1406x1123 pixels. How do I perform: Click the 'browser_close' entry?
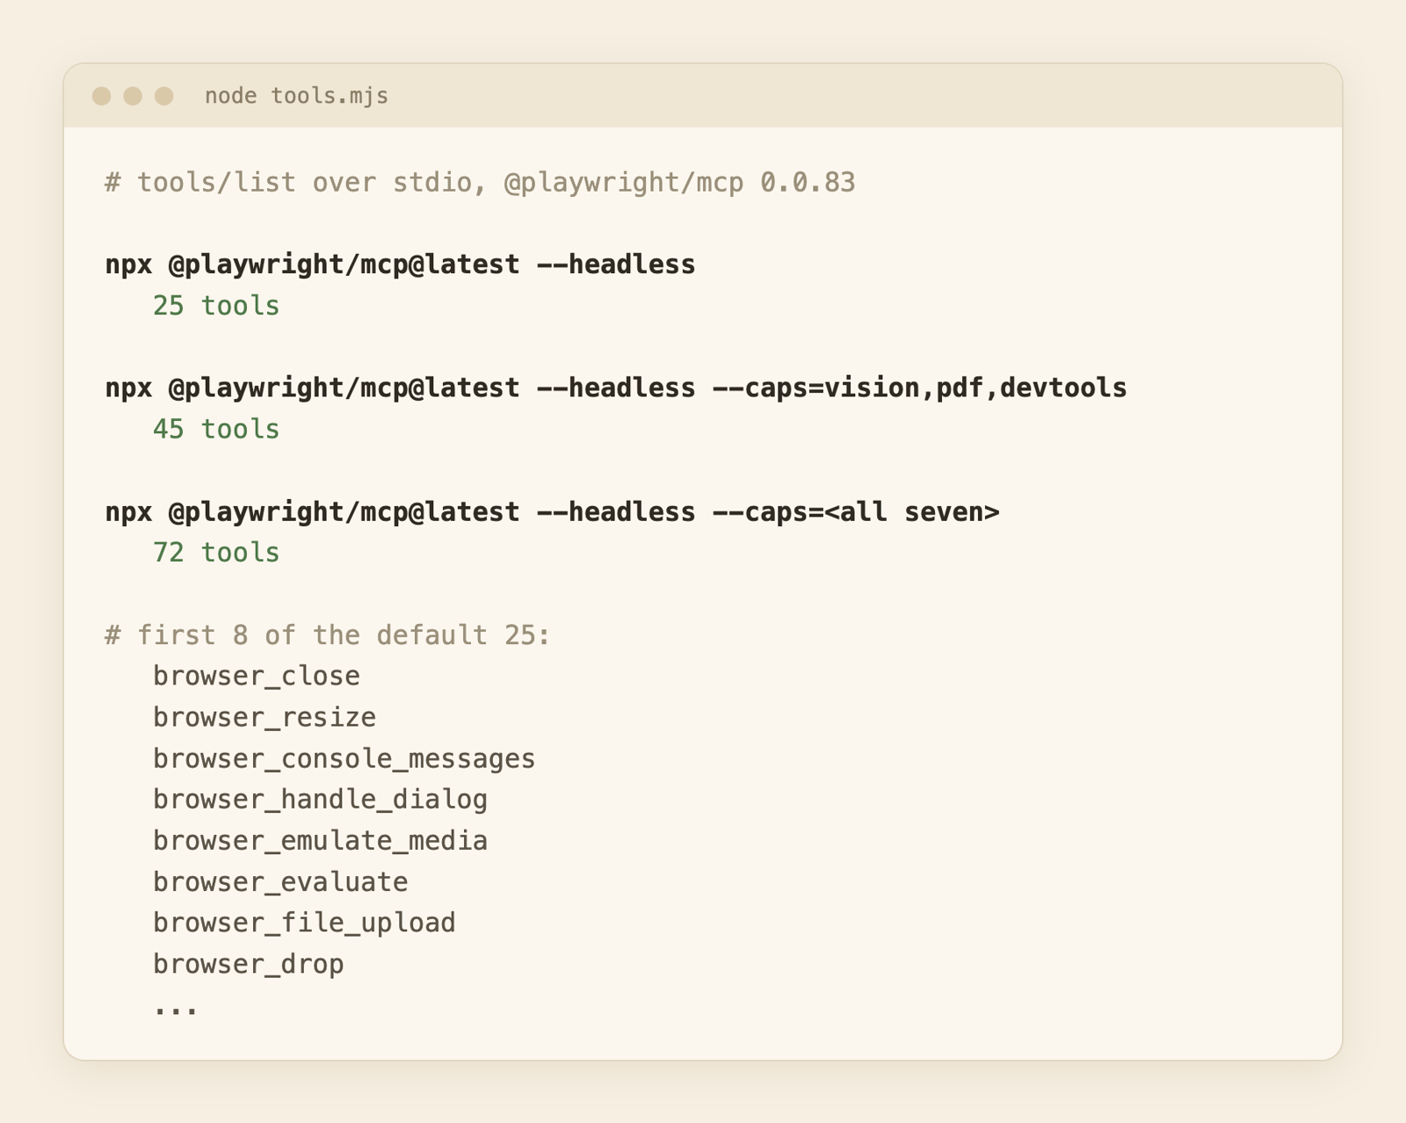[257, 677]
